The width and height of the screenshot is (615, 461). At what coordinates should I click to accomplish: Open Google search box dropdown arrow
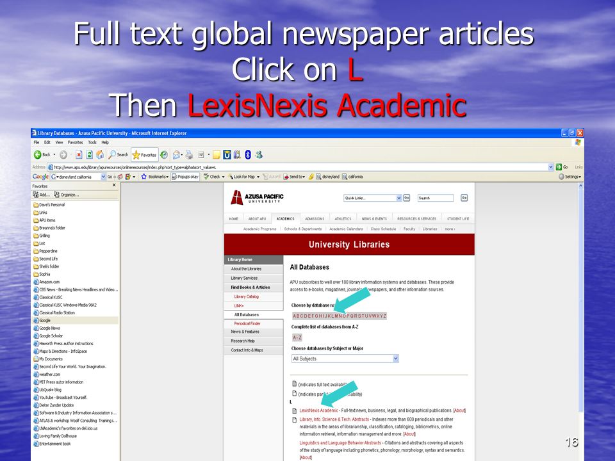click(x=104, y=177)
